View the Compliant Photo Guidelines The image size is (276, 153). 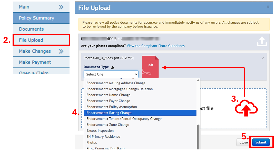coord(155,46)
